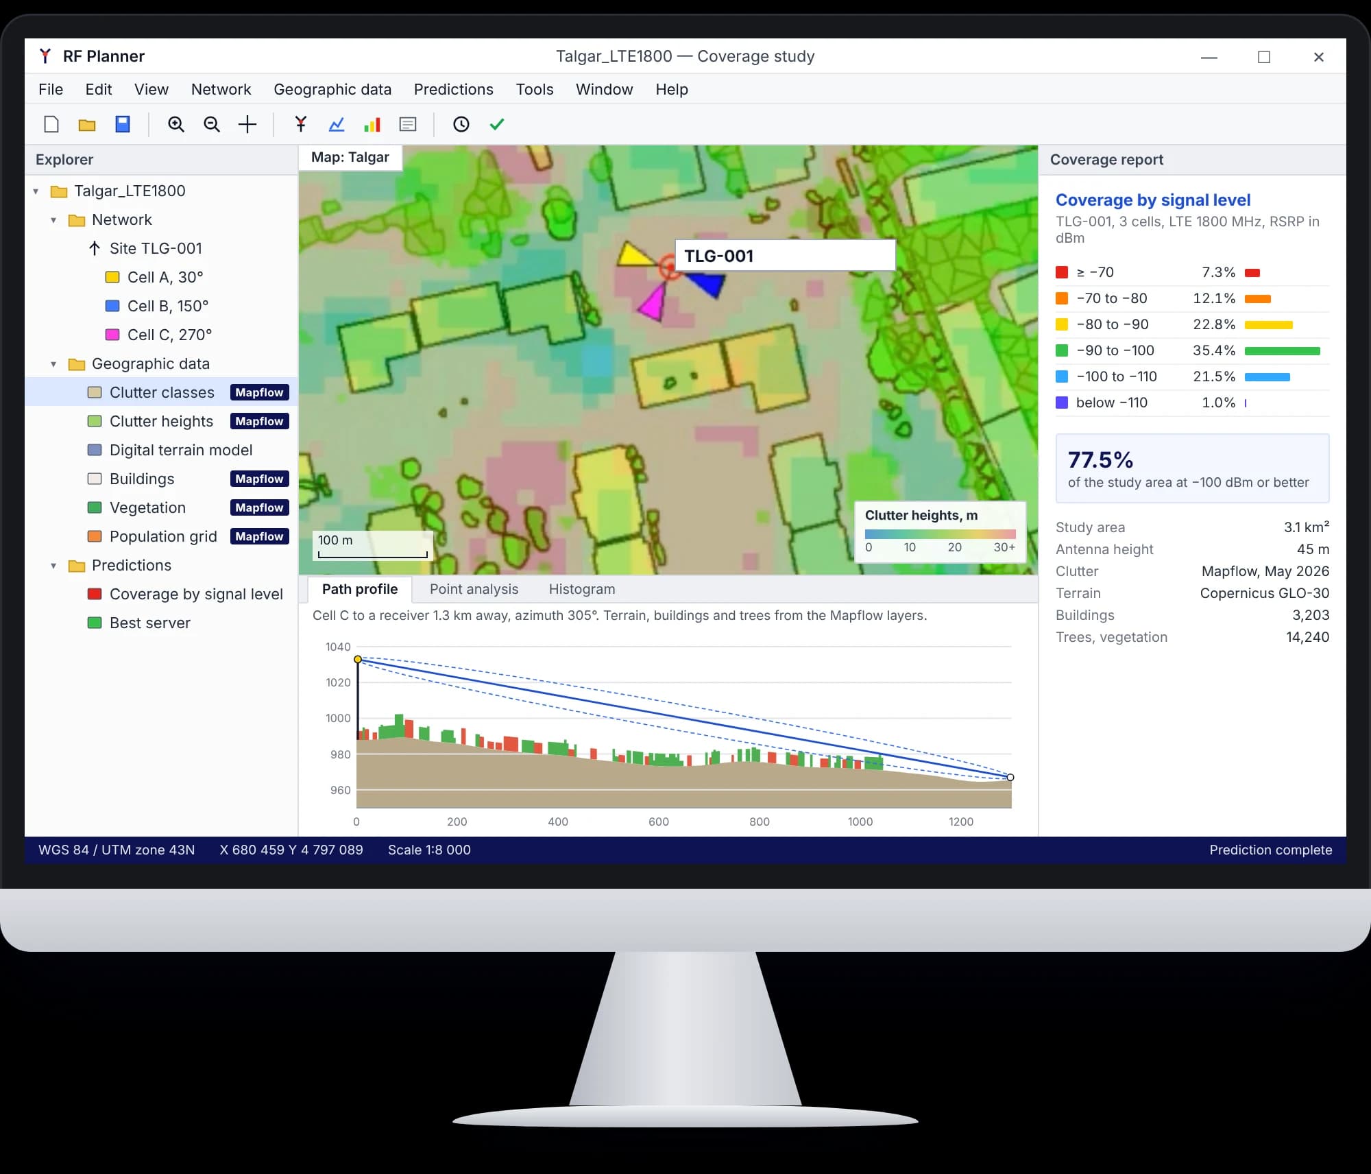1371x1174 pixels.
Task: Collapse the Predictions folder arrow
Action: [x=53, y=566]
